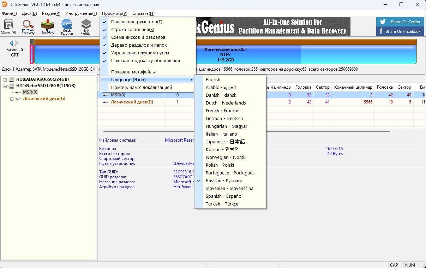Close the Просмотр menu

coord(114,13)
